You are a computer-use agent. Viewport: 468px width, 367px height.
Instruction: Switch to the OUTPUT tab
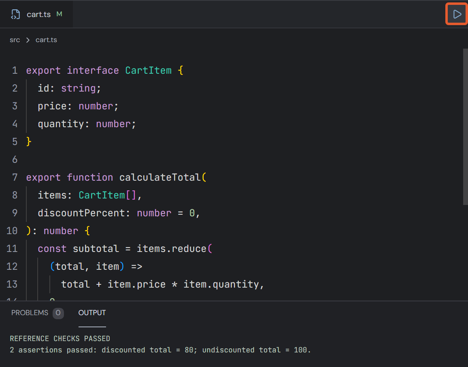tap(92, 313)
